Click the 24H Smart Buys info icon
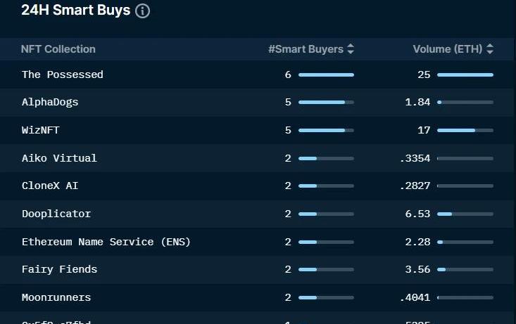 point(142,11)
